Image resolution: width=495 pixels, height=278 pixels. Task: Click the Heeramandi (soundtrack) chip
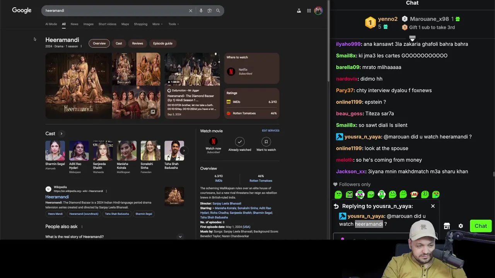(84, 214)
